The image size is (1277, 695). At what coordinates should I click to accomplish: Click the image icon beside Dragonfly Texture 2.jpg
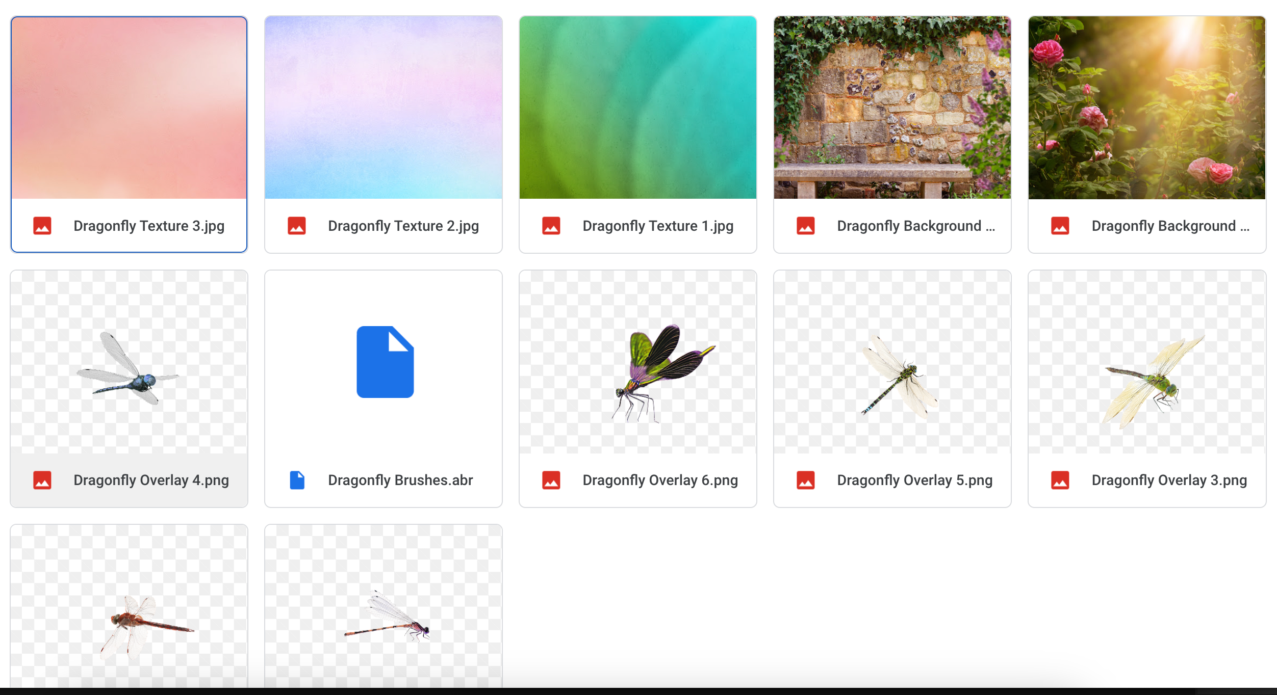point(297,226)
